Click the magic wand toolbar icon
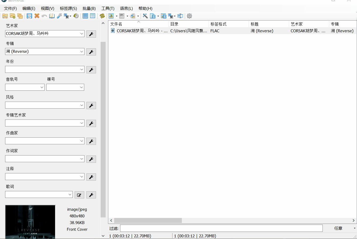Screen dimensions: 357x239 145,16
